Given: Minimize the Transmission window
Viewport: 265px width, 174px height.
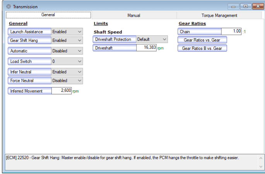Looking at the screenshot, I should [233, 7].
